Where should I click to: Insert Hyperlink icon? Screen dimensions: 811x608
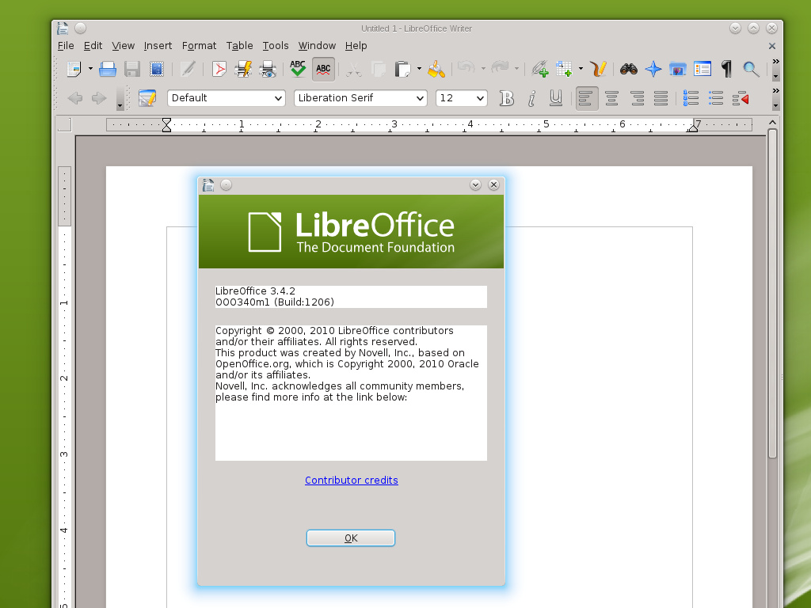coord(540,69)
